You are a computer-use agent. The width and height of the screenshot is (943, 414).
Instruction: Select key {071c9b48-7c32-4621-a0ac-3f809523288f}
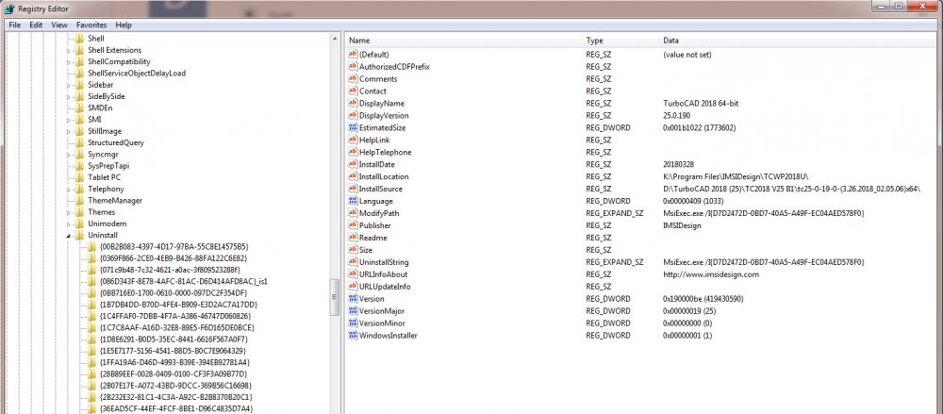(x=170, y=270)
